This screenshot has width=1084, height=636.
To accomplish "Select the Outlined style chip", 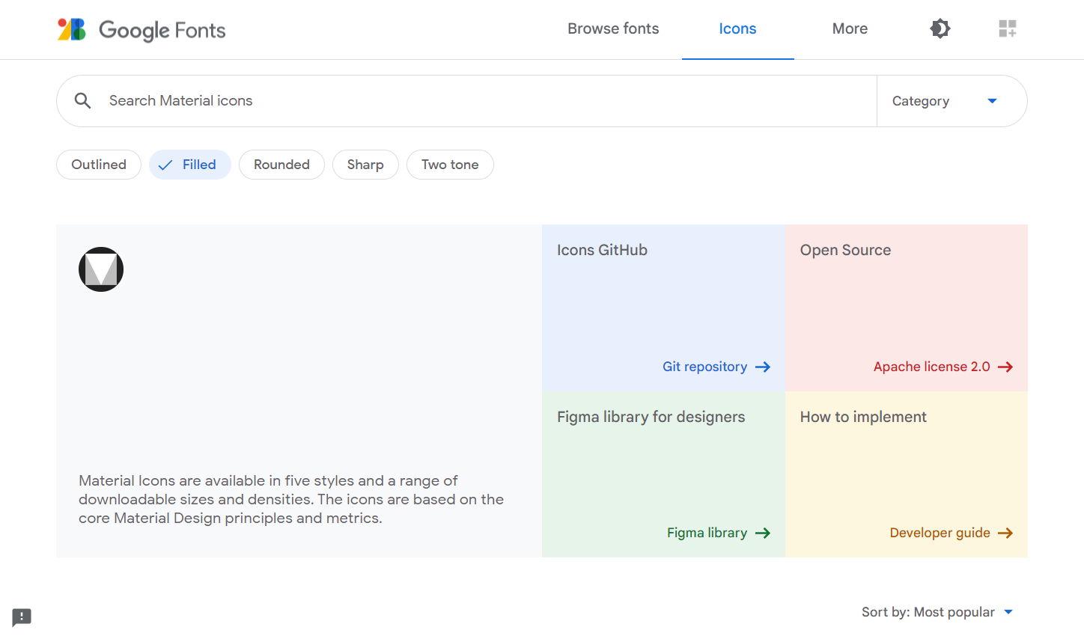I will pyautogui.click(x=99, y=165).
